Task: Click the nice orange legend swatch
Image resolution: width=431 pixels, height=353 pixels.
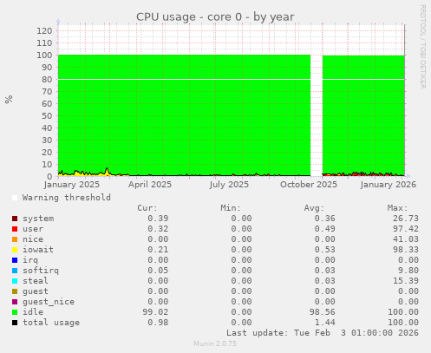Action: 15,239
